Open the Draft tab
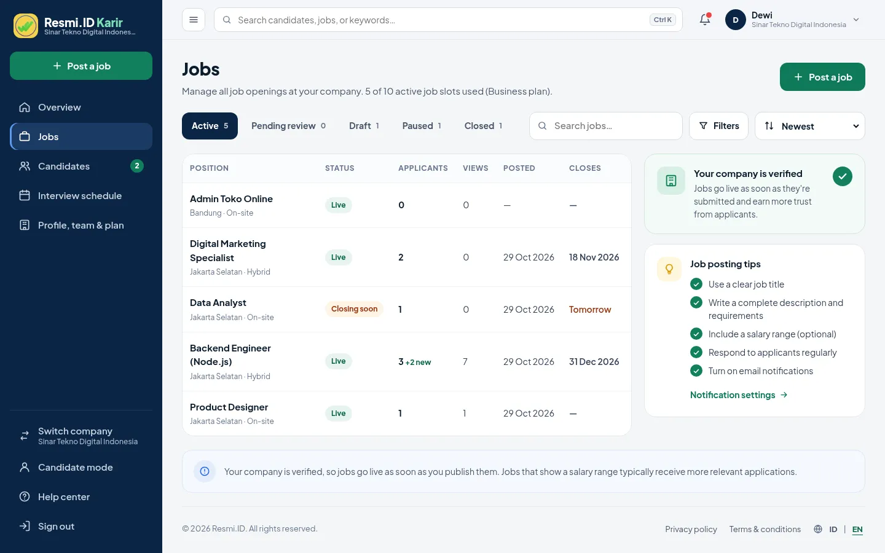This screenshot has height=553, width=885. [364, 126]
